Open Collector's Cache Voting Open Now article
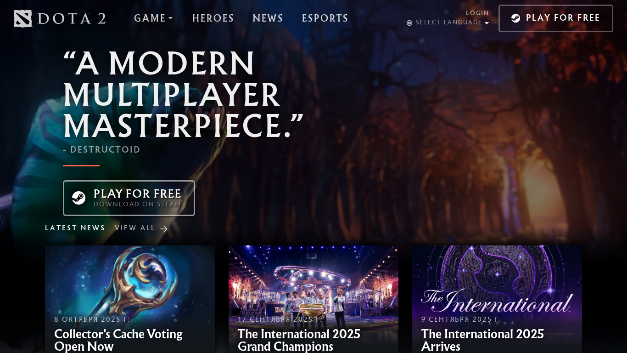 point(130,299)
